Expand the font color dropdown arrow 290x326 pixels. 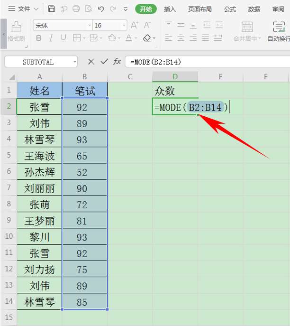coord(136,38)
